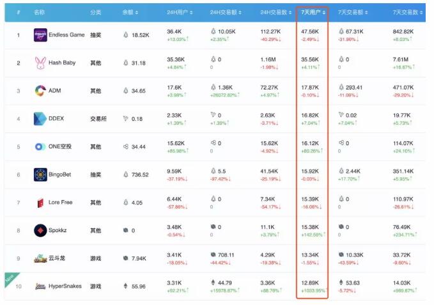434x305 pixels.
Task: Click 114.07K 7-day transactions value
Action: (x=403, y=143)
